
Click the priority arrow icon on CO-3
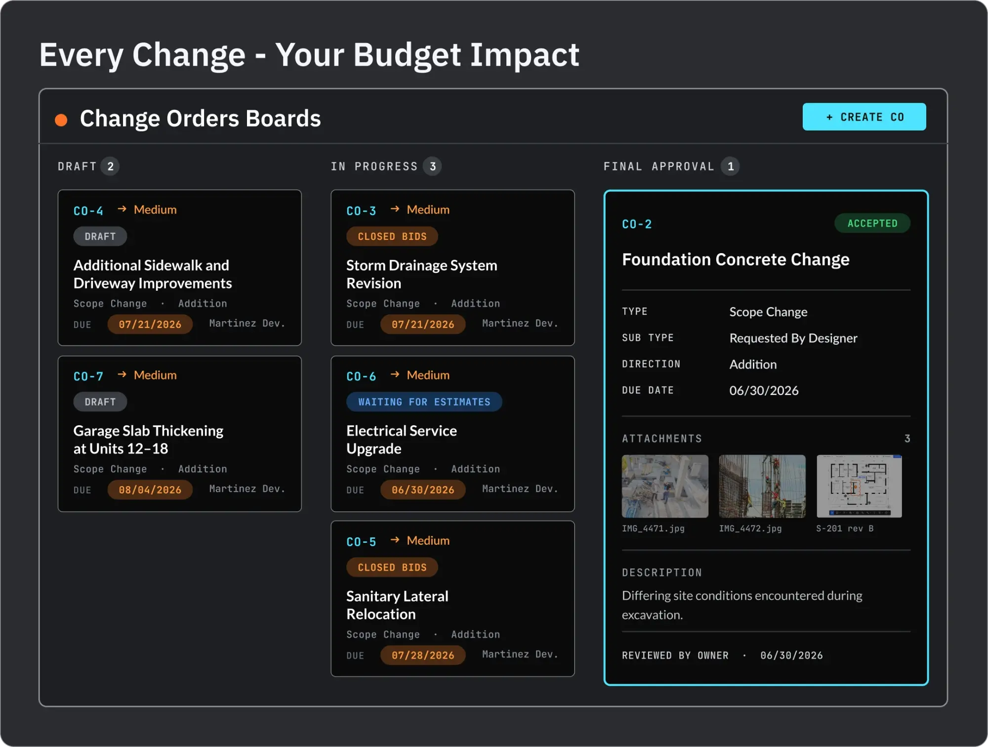(x=395, y=209)
